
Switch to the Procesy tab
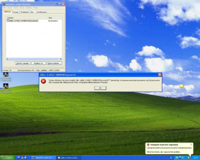click(x=15, y=12)
